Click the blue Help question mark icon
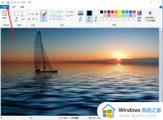Viewport: 163px width, 120px height. 161,7
